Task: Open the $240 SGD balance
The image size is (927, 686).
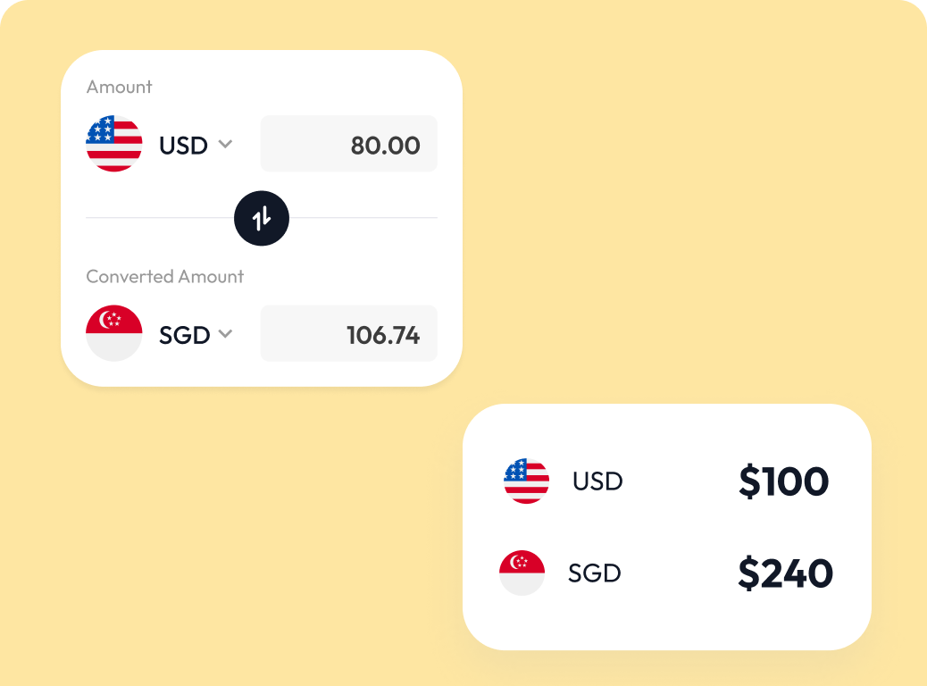Action: pos(785,573)
